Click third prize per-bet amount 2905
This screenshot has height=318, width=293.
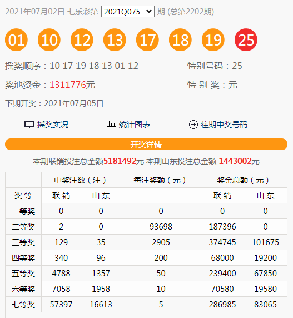point(161,242)
